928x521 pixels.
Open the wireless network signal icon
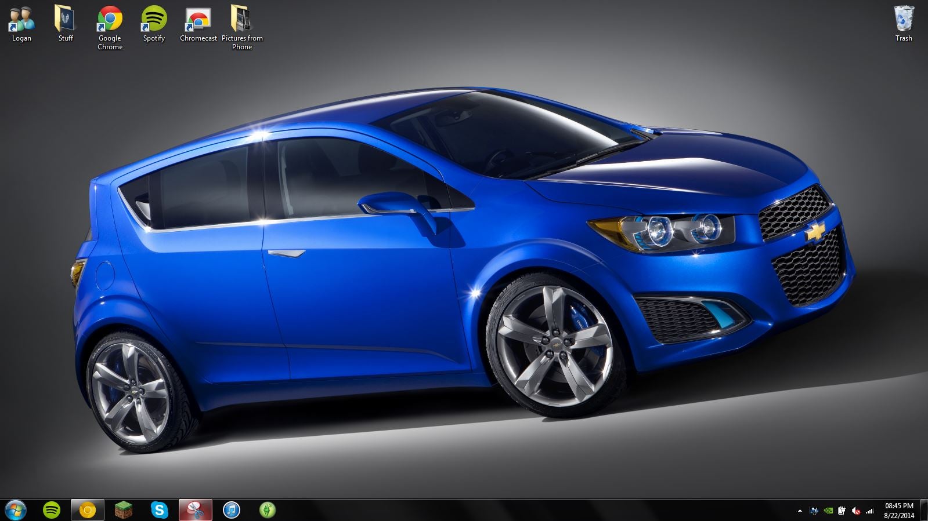[870, 511]
